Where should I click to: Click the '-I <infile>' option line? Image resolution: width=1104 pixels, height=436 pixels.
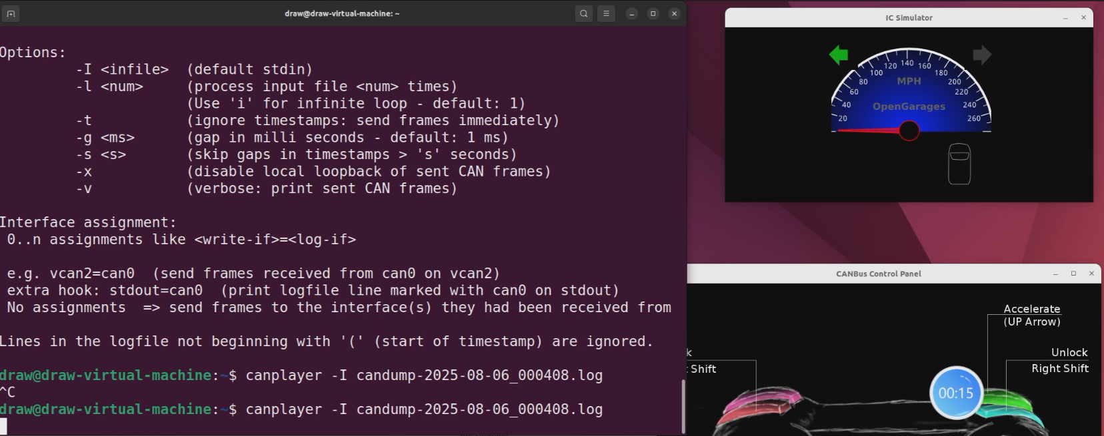tap(194, 69)
